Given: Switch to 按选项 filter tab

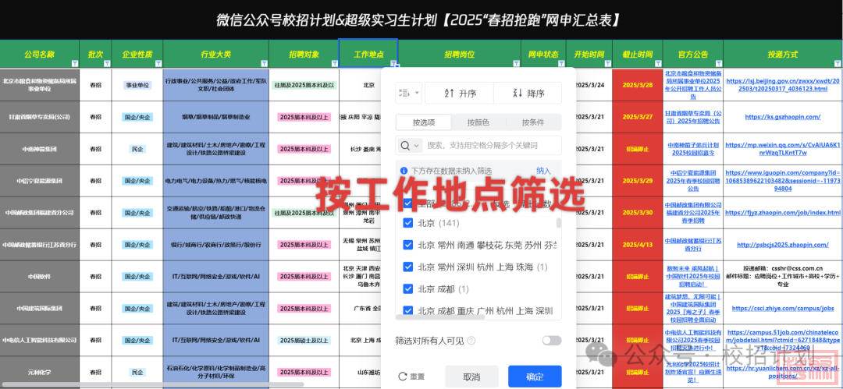Looking at the screenshot, I should pos(424,122).
